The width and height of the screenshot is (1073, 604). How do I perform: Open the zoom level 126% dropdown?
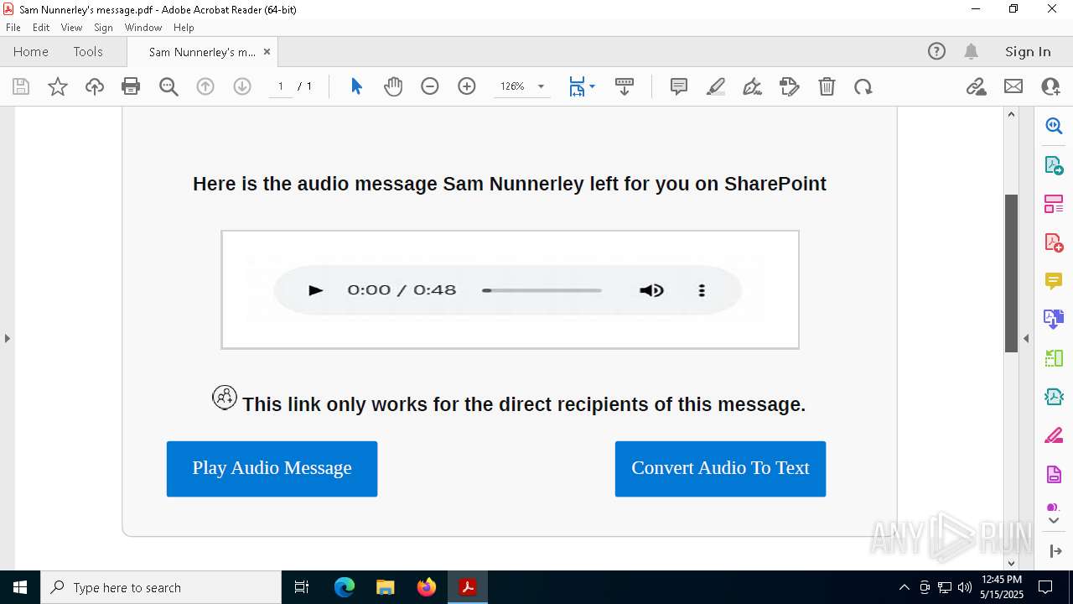pos(541,86)
